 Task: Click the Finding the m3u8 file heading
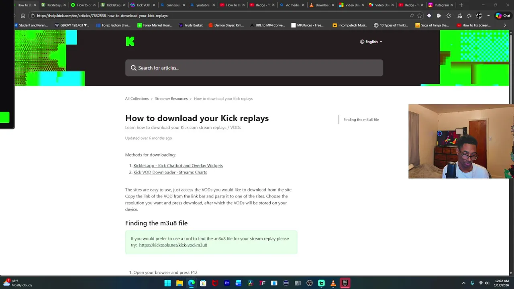[156, 223]
